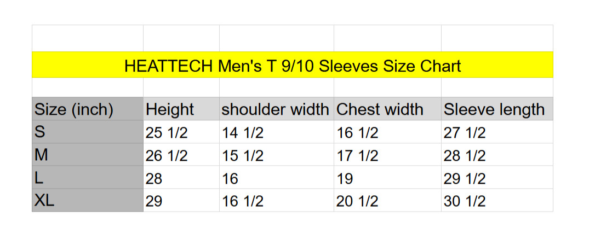This screenshot has height=251, width=595.
Task: Click the size "S" row label cell
Action: 87,132
